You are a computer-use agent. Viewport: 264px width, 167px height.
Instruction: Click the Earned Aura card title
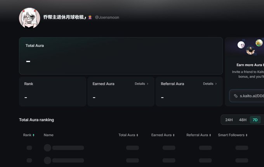coord(103,84)
